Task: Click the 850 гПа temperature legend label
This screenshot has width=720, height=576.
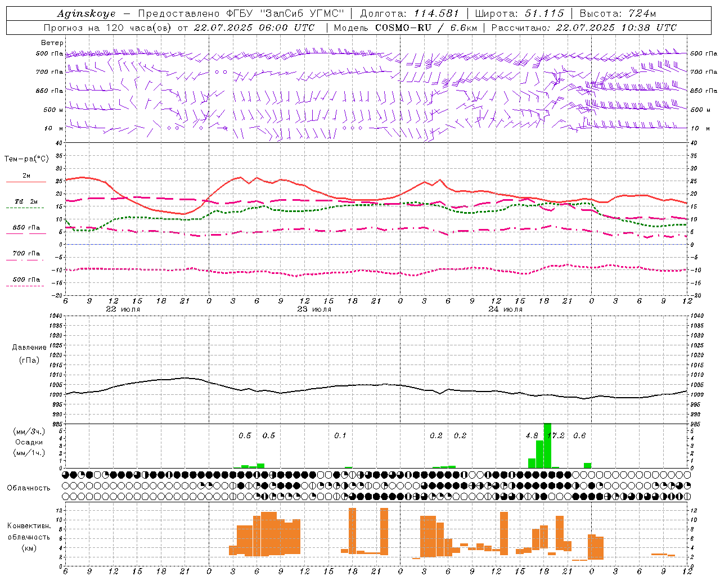Action: (26, 228)
